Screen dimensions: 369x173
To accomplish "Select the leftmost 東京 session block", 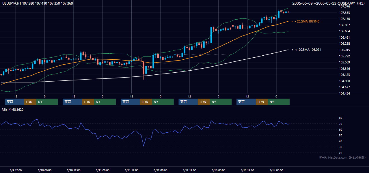I will [x=14, y=102].
